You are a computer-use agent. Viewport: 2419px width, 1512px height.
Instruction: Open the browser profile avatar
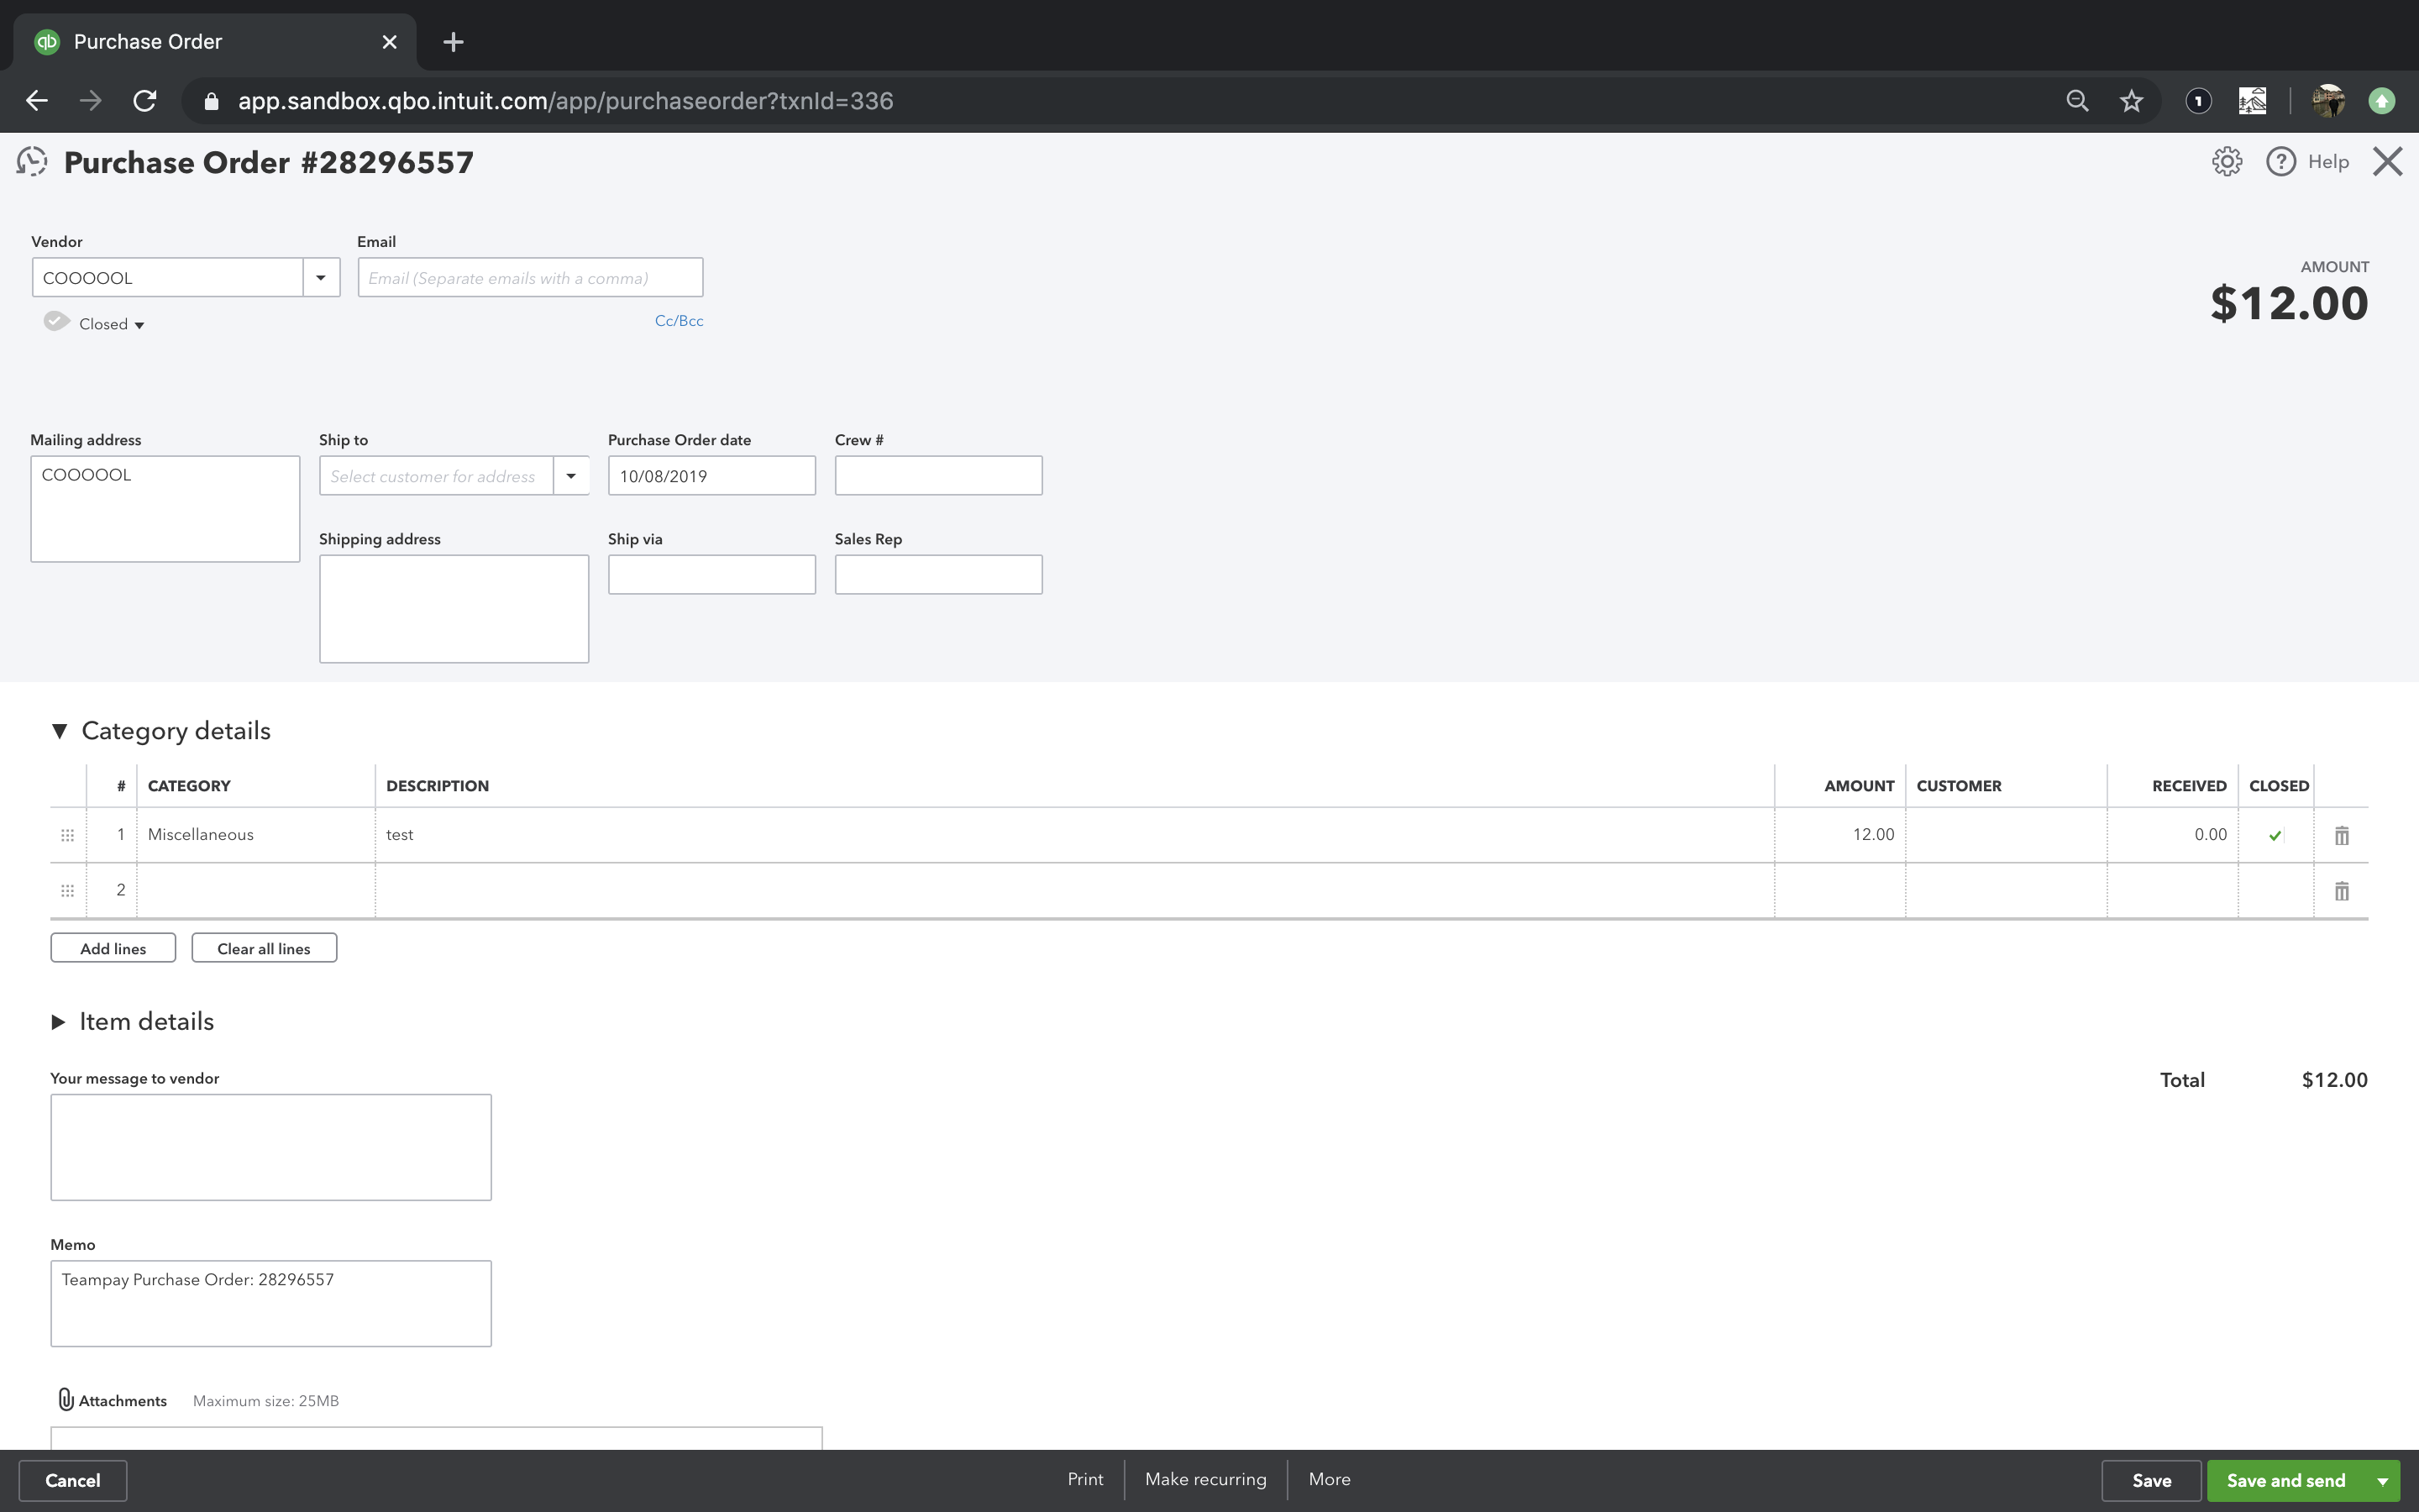pos(2329,101)
